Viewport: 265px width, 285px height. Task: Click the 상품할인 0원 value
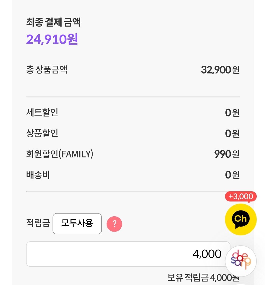pos(232,134)
